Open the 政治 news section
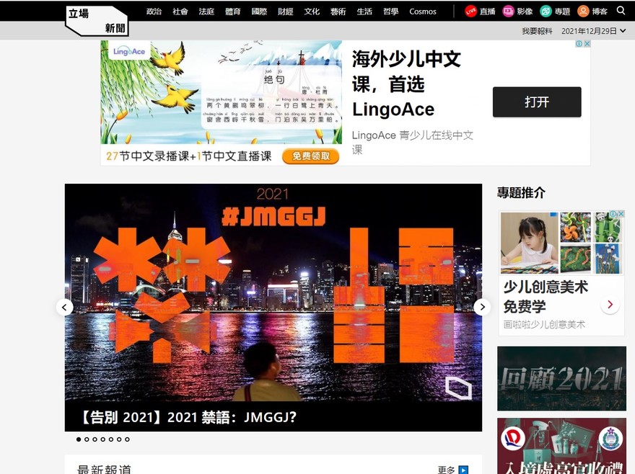Screen dimensions: 635x474 click(154, 12)
